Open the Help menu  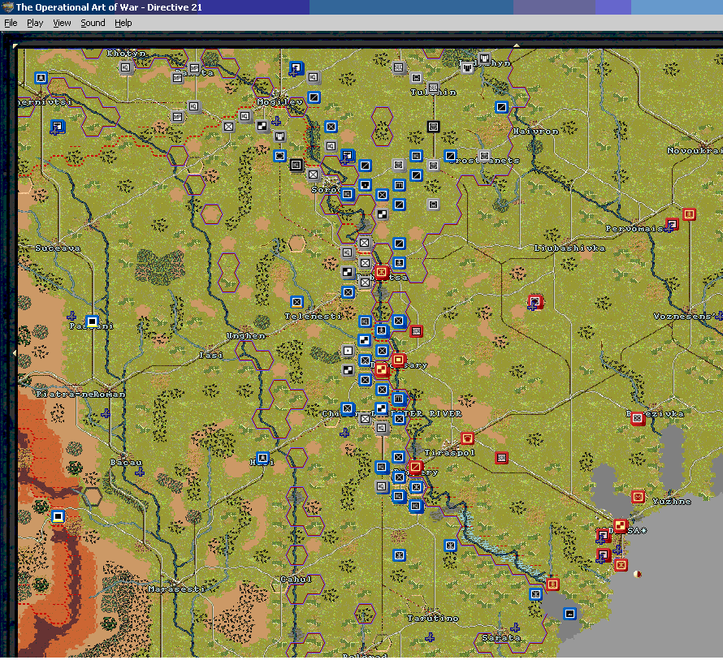pos(123,23)
